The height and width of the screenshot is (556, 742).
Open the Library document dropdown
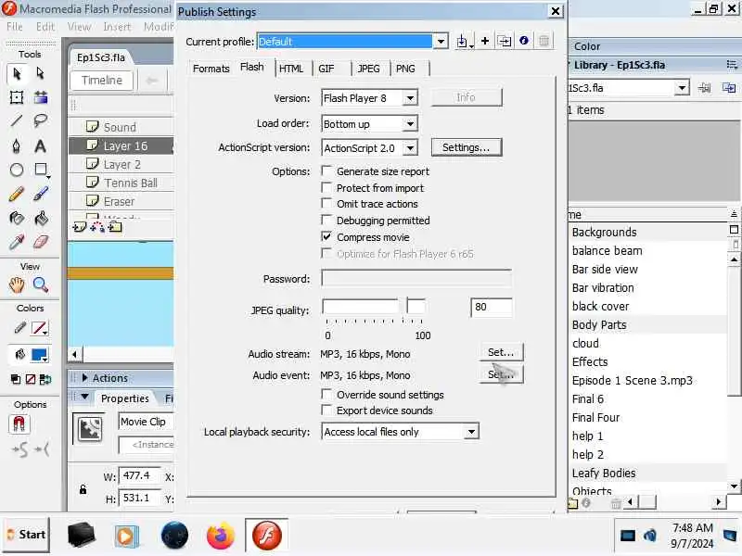tap(682, 88)
